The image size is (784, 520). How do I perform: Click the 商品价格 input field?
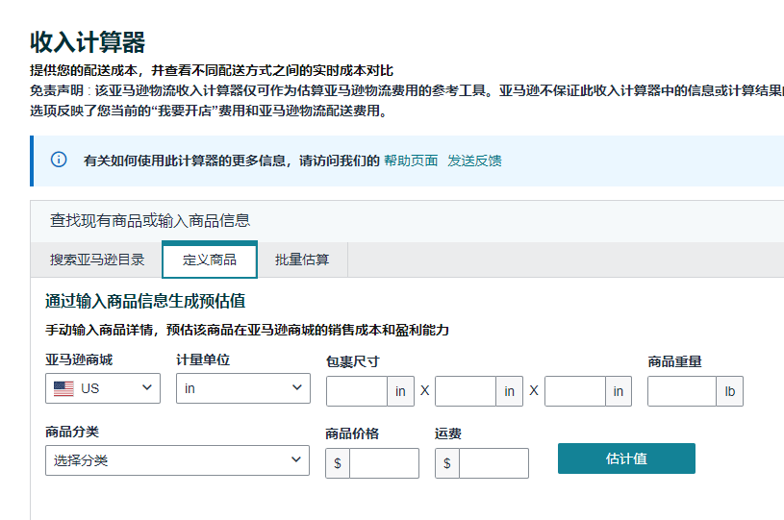(384, 463)
